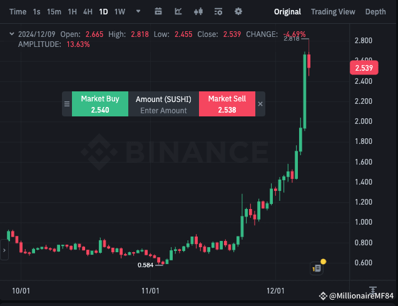Open the chart layout tools icon
This screenshot has width=398, height=306.
click(x=218, y=11)
